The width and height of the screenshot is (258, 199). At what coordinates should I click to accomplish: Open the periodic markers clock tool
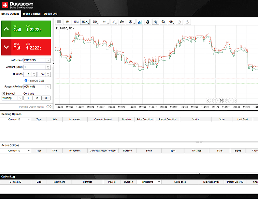click(x=131, y=22)
